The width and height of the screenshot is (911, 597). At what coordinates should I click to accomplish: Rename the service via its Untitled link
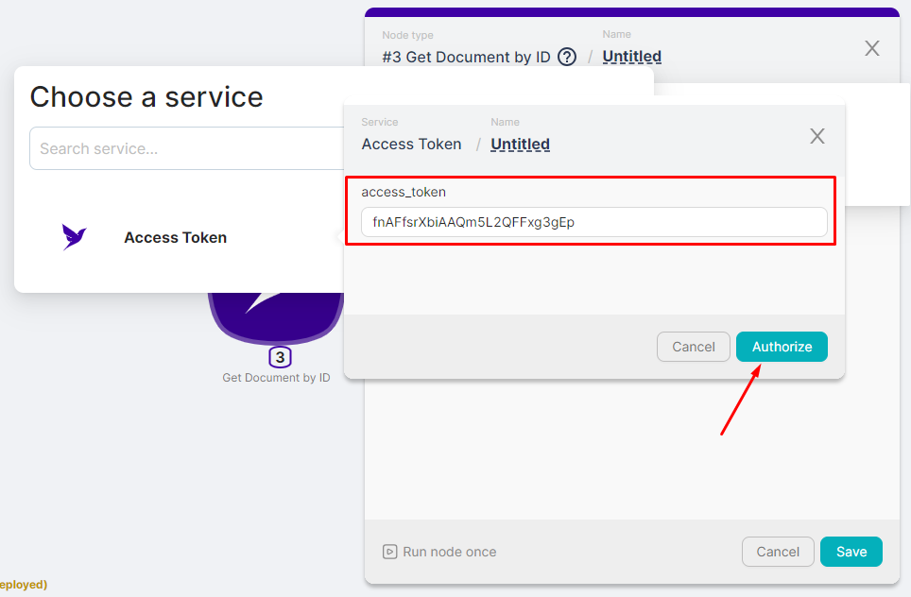[x=520, y=144]
